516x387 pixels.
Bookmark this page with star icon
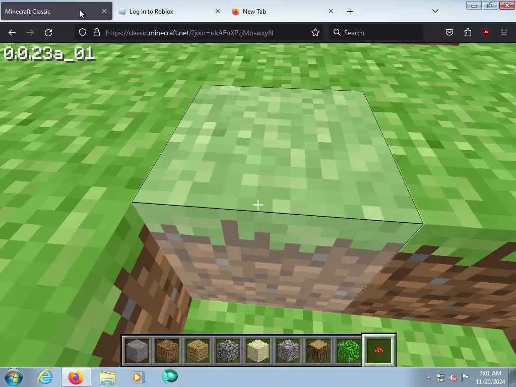point(315,32)
